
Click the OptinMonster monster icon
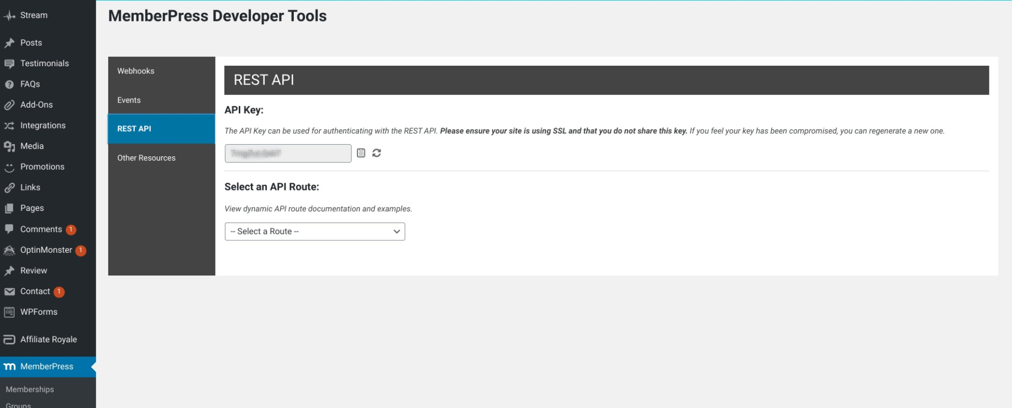[9, 250]
